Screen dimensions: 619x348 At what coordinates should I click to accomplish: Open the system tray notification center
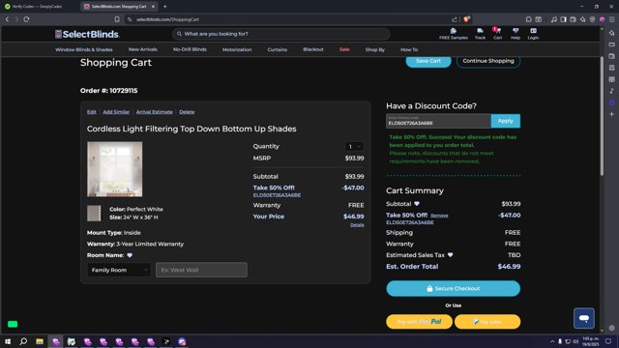(608, 341)
